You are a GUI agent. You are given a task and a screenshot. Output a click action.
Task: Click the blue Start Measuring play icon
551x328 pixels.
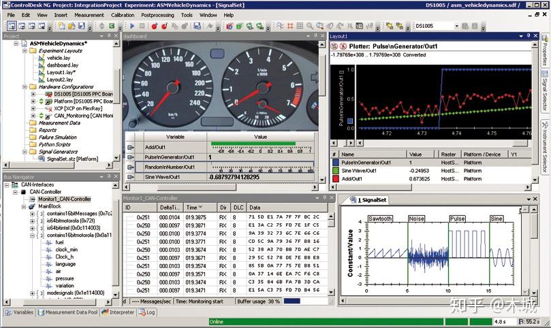pyautogui.click(x=131, y=26)
